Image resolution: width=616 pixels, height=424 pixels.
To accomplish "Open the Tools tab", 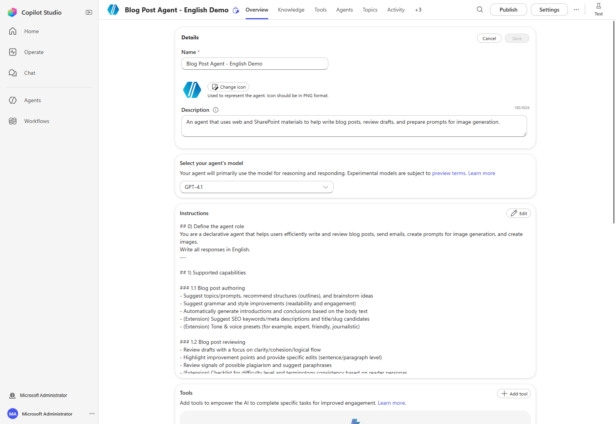I will [x=320, y=10].
